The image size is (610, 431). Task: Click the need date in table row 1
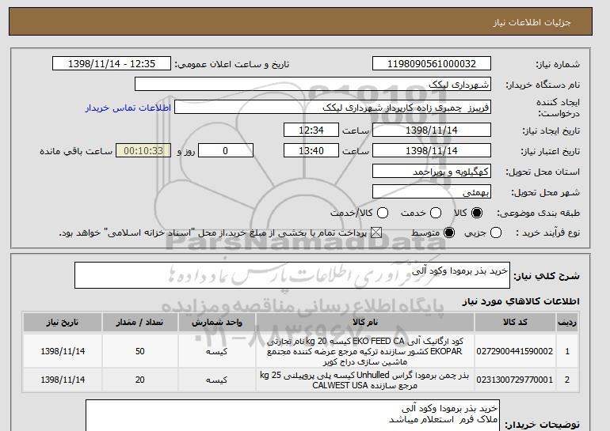tap(63, 351)
